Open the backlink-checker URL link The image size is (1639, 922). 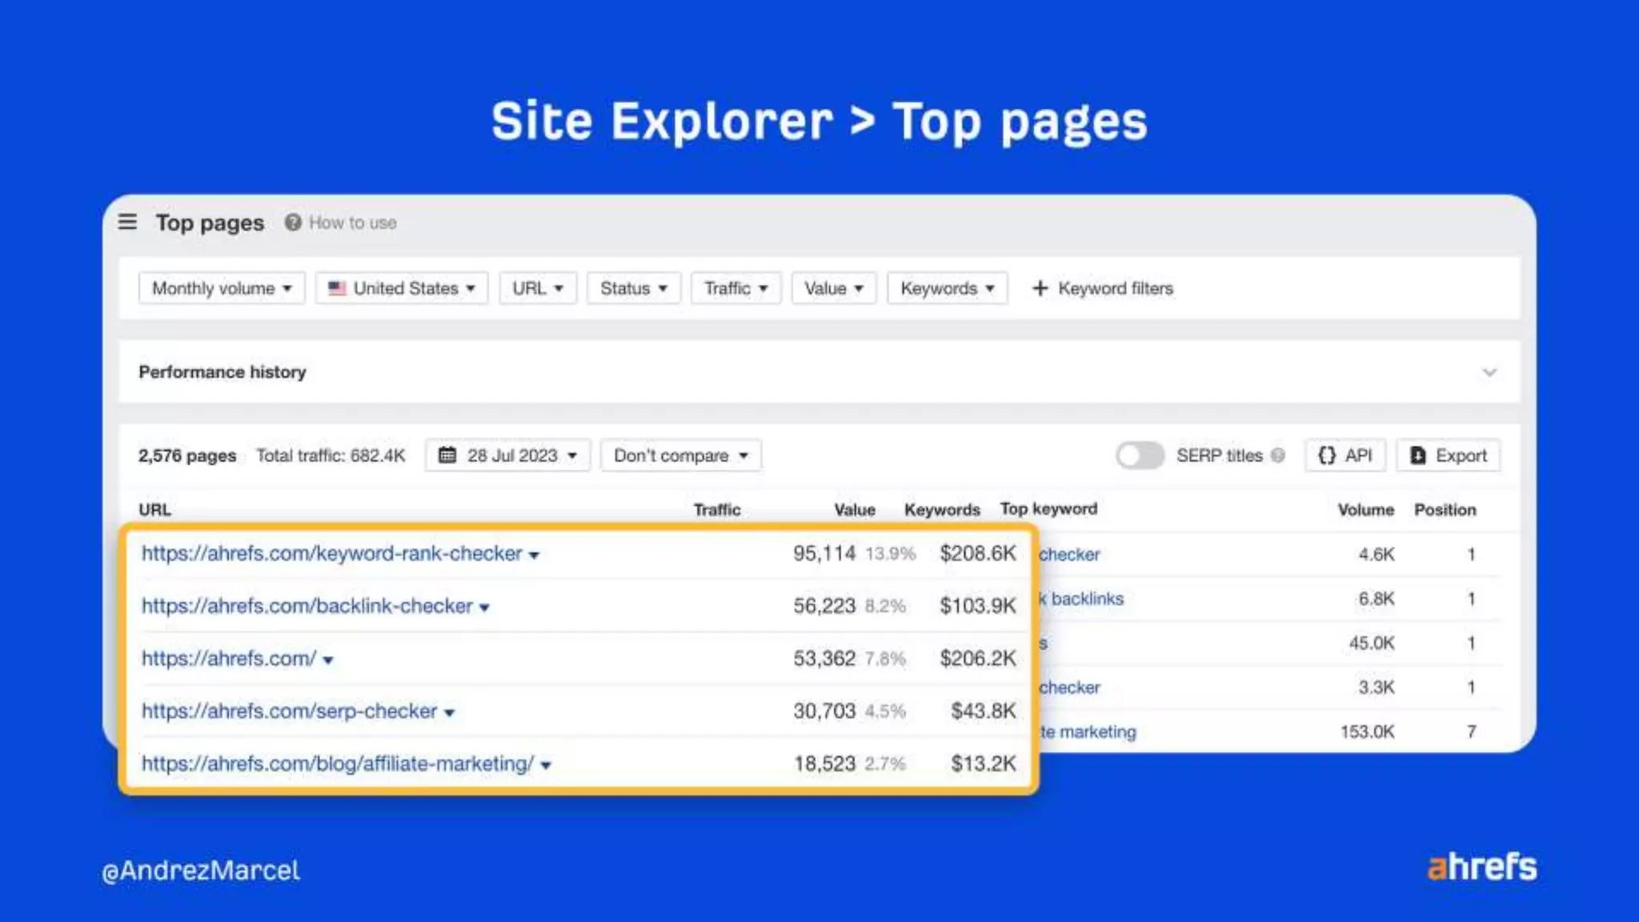point(307,606)
